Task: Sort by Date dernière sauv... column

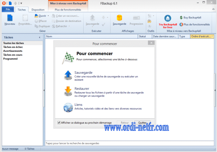Action: [x=165, y=36]
